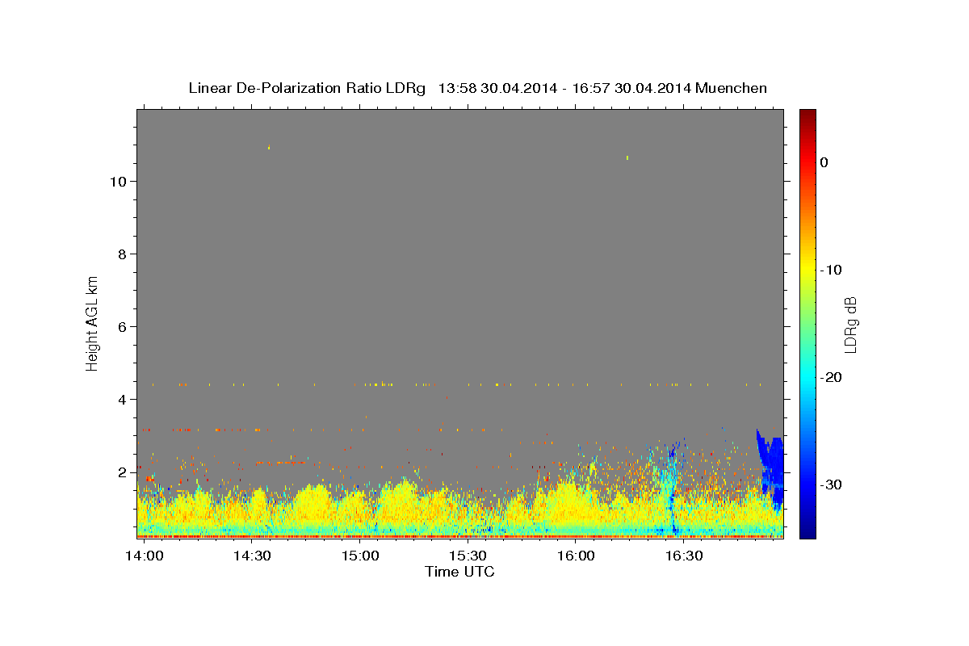
Task: Click the yellow speck near 11 km at 14:35
Action: (269, 148)
